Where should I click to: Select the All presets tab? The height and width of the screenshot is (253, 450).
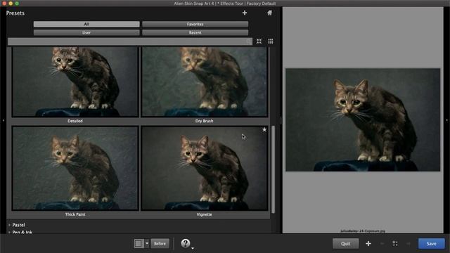click(86, 24)
